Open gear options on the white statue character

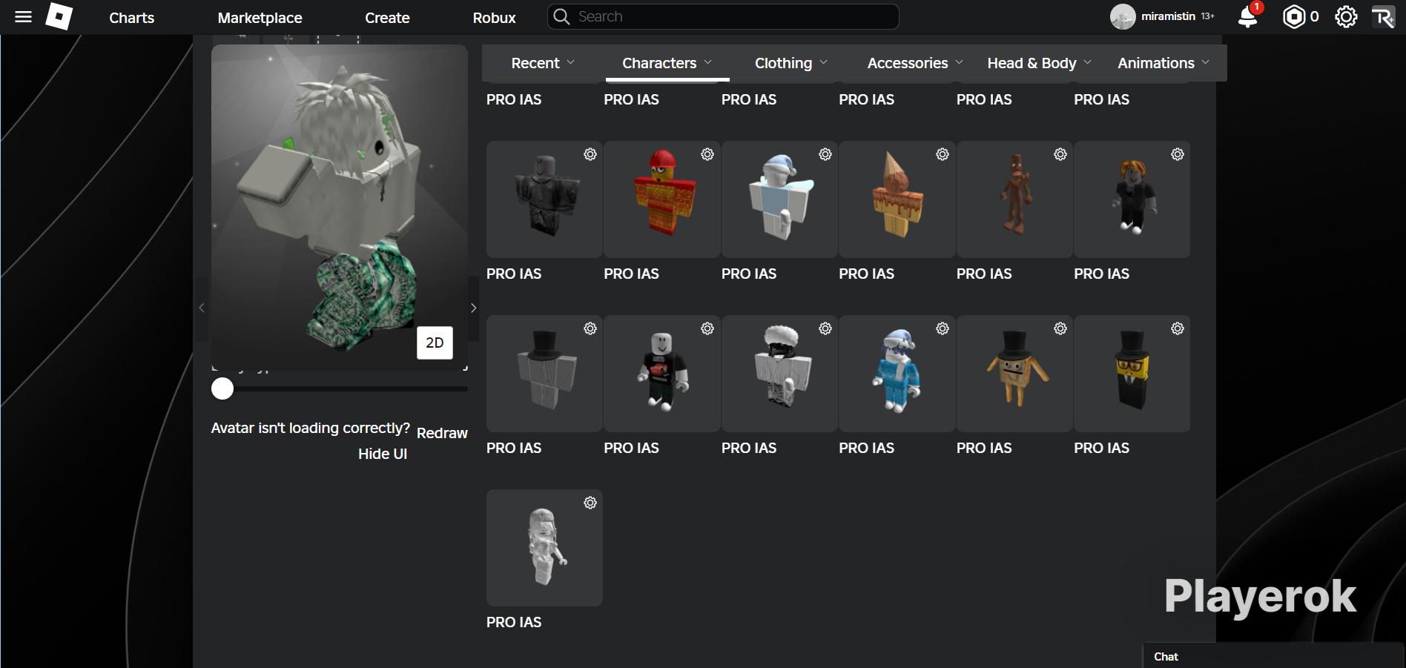[590, 503]
